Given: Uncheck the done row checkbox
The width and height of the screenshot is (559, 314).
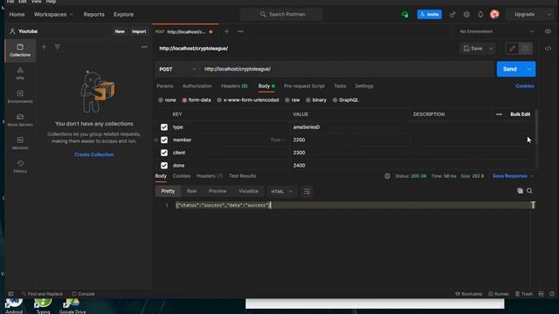Looking at the screenshot, I should tap(164, 166).
